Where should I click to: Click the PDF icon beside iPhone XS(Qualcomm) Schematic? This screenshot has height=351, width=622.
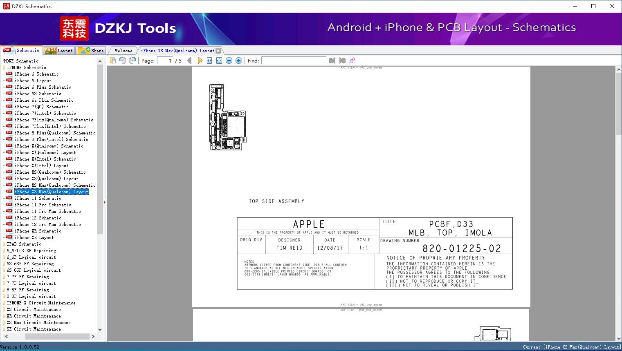9,172
